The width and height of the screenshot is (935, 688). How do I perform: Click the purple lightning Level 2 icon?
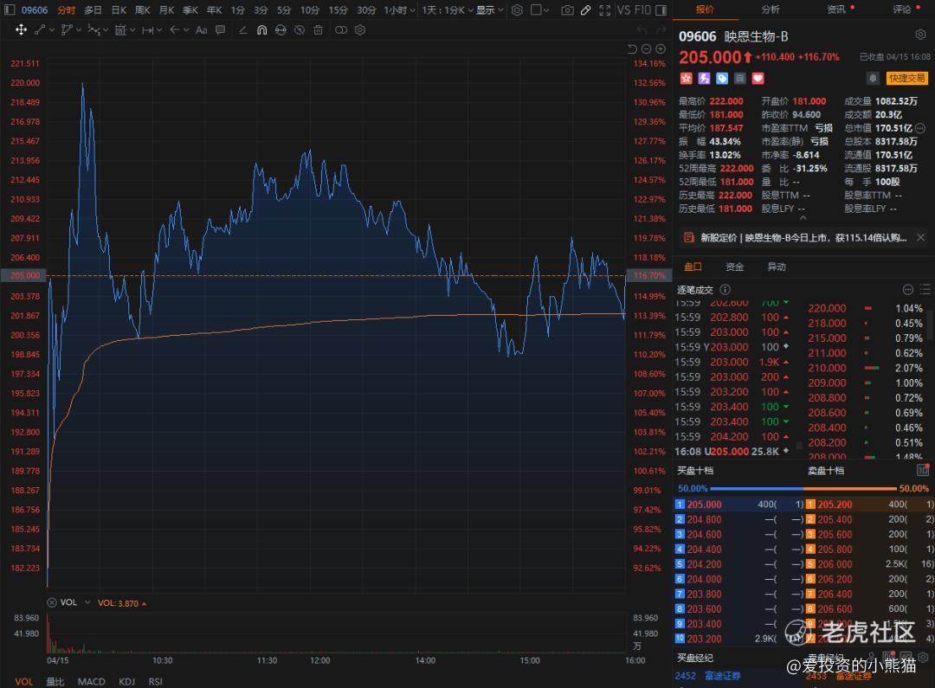tap(704, 79)
